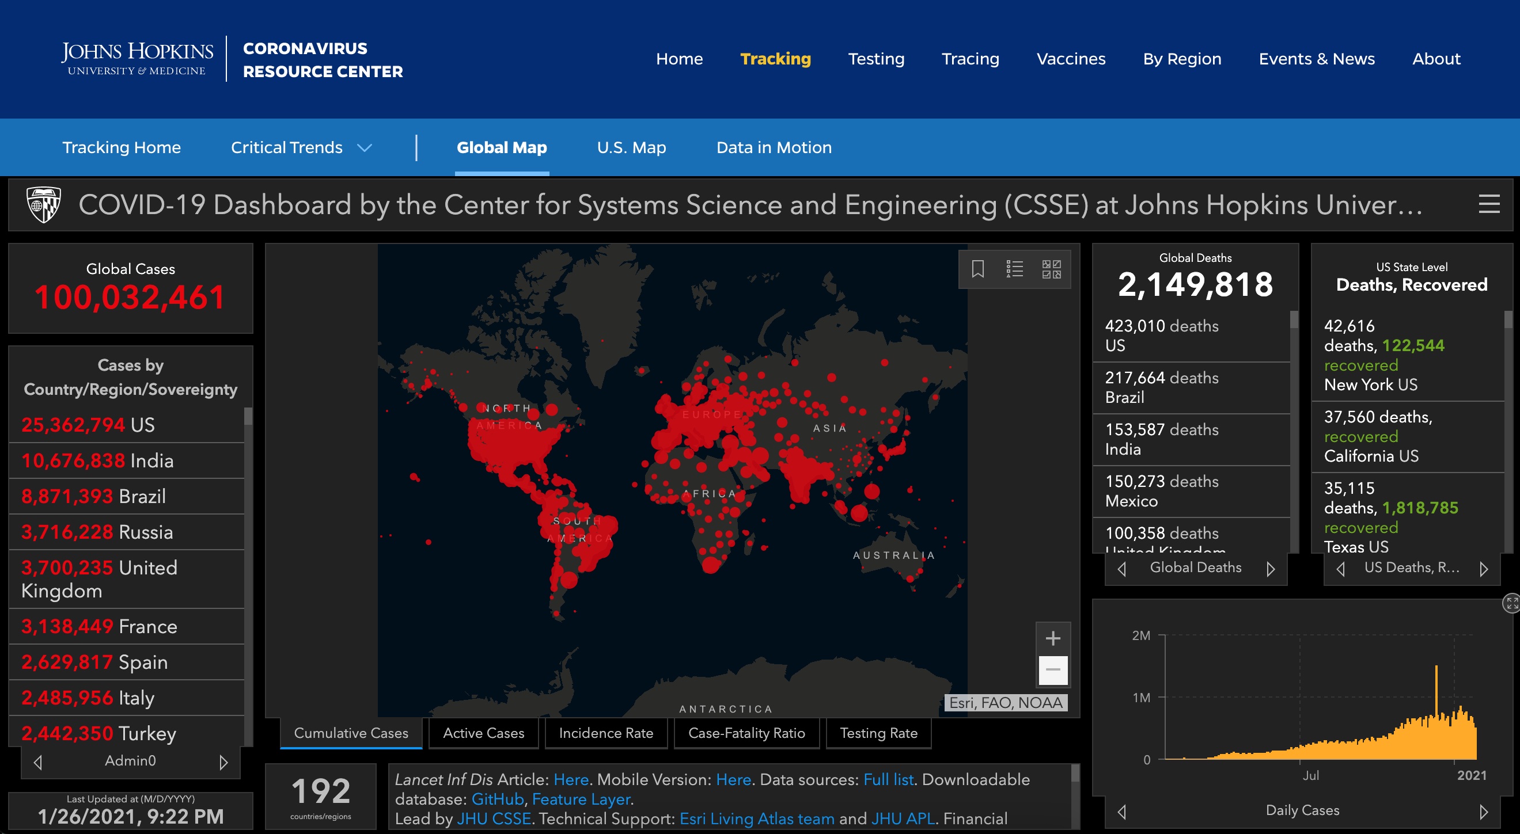1520x834 pixels.
Task: Open the basemap gallery grid icon
Action: point(1051,269)
